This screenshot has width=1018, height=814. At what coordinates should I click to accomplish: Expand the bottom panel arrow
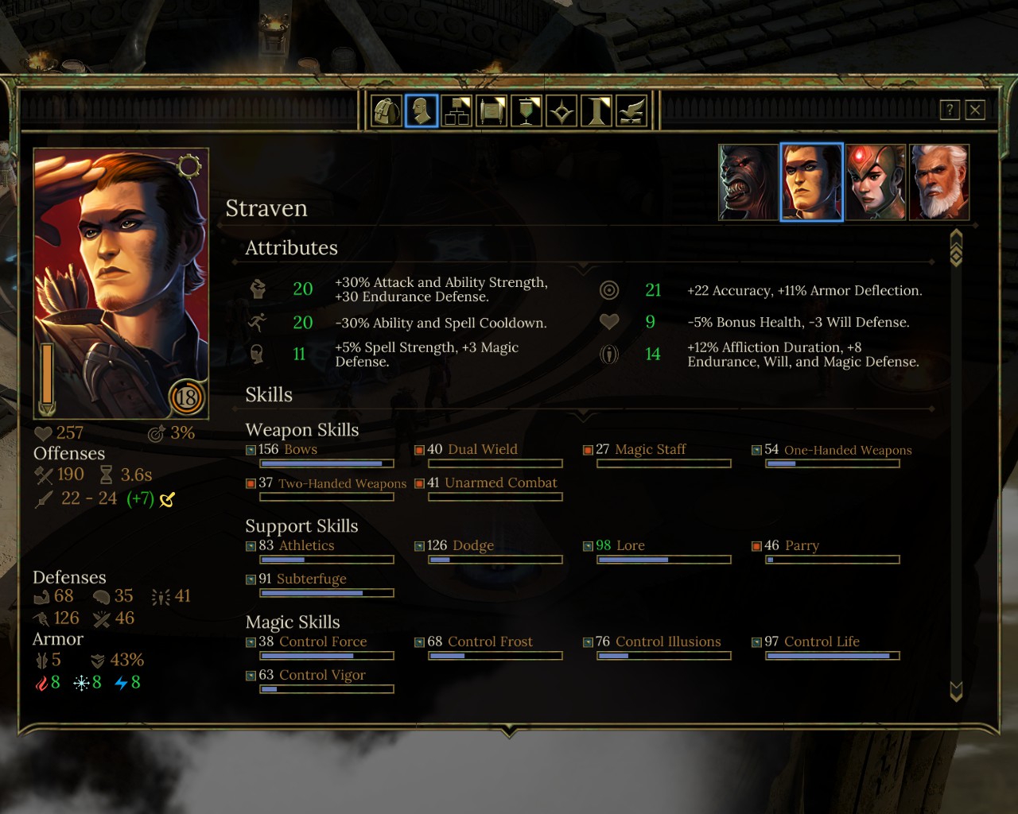click(509, 730)
